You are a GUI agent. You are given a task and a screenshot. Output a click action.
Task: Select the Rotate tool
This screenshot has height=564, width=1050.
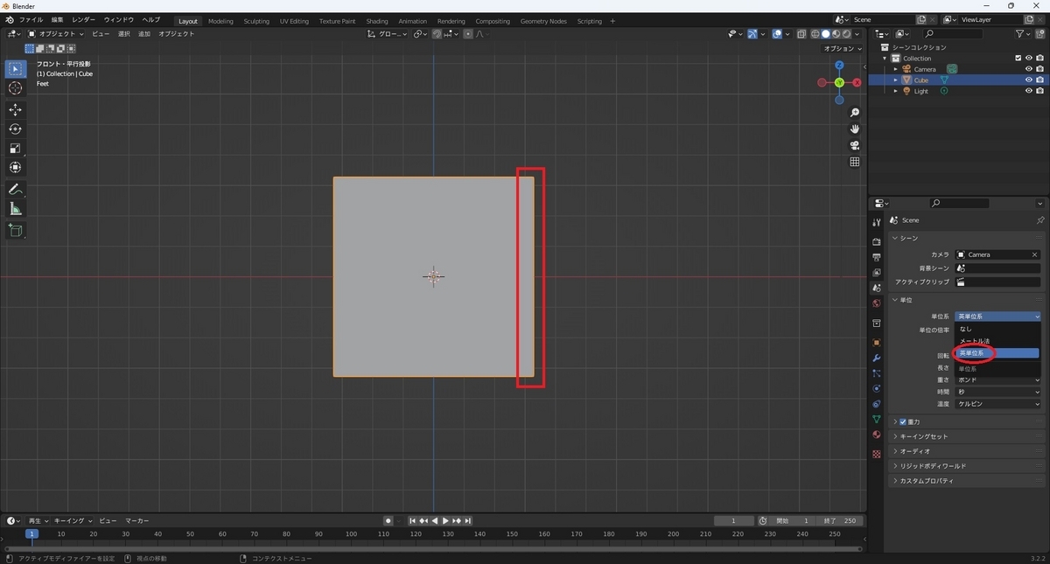point(15,129)
